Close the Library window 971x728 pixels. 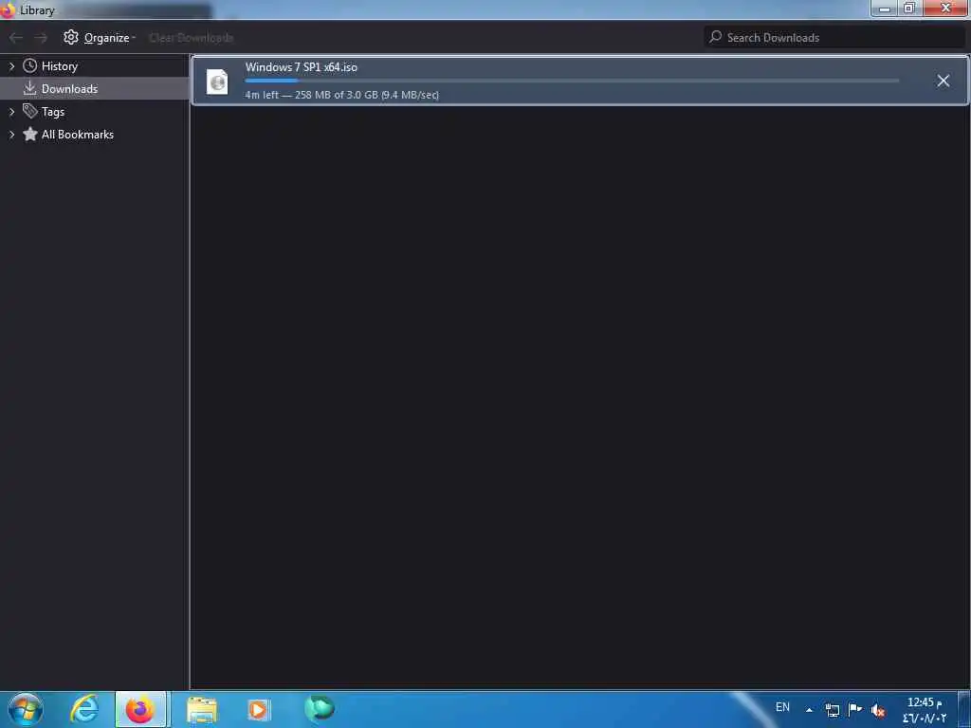(945, 8)
